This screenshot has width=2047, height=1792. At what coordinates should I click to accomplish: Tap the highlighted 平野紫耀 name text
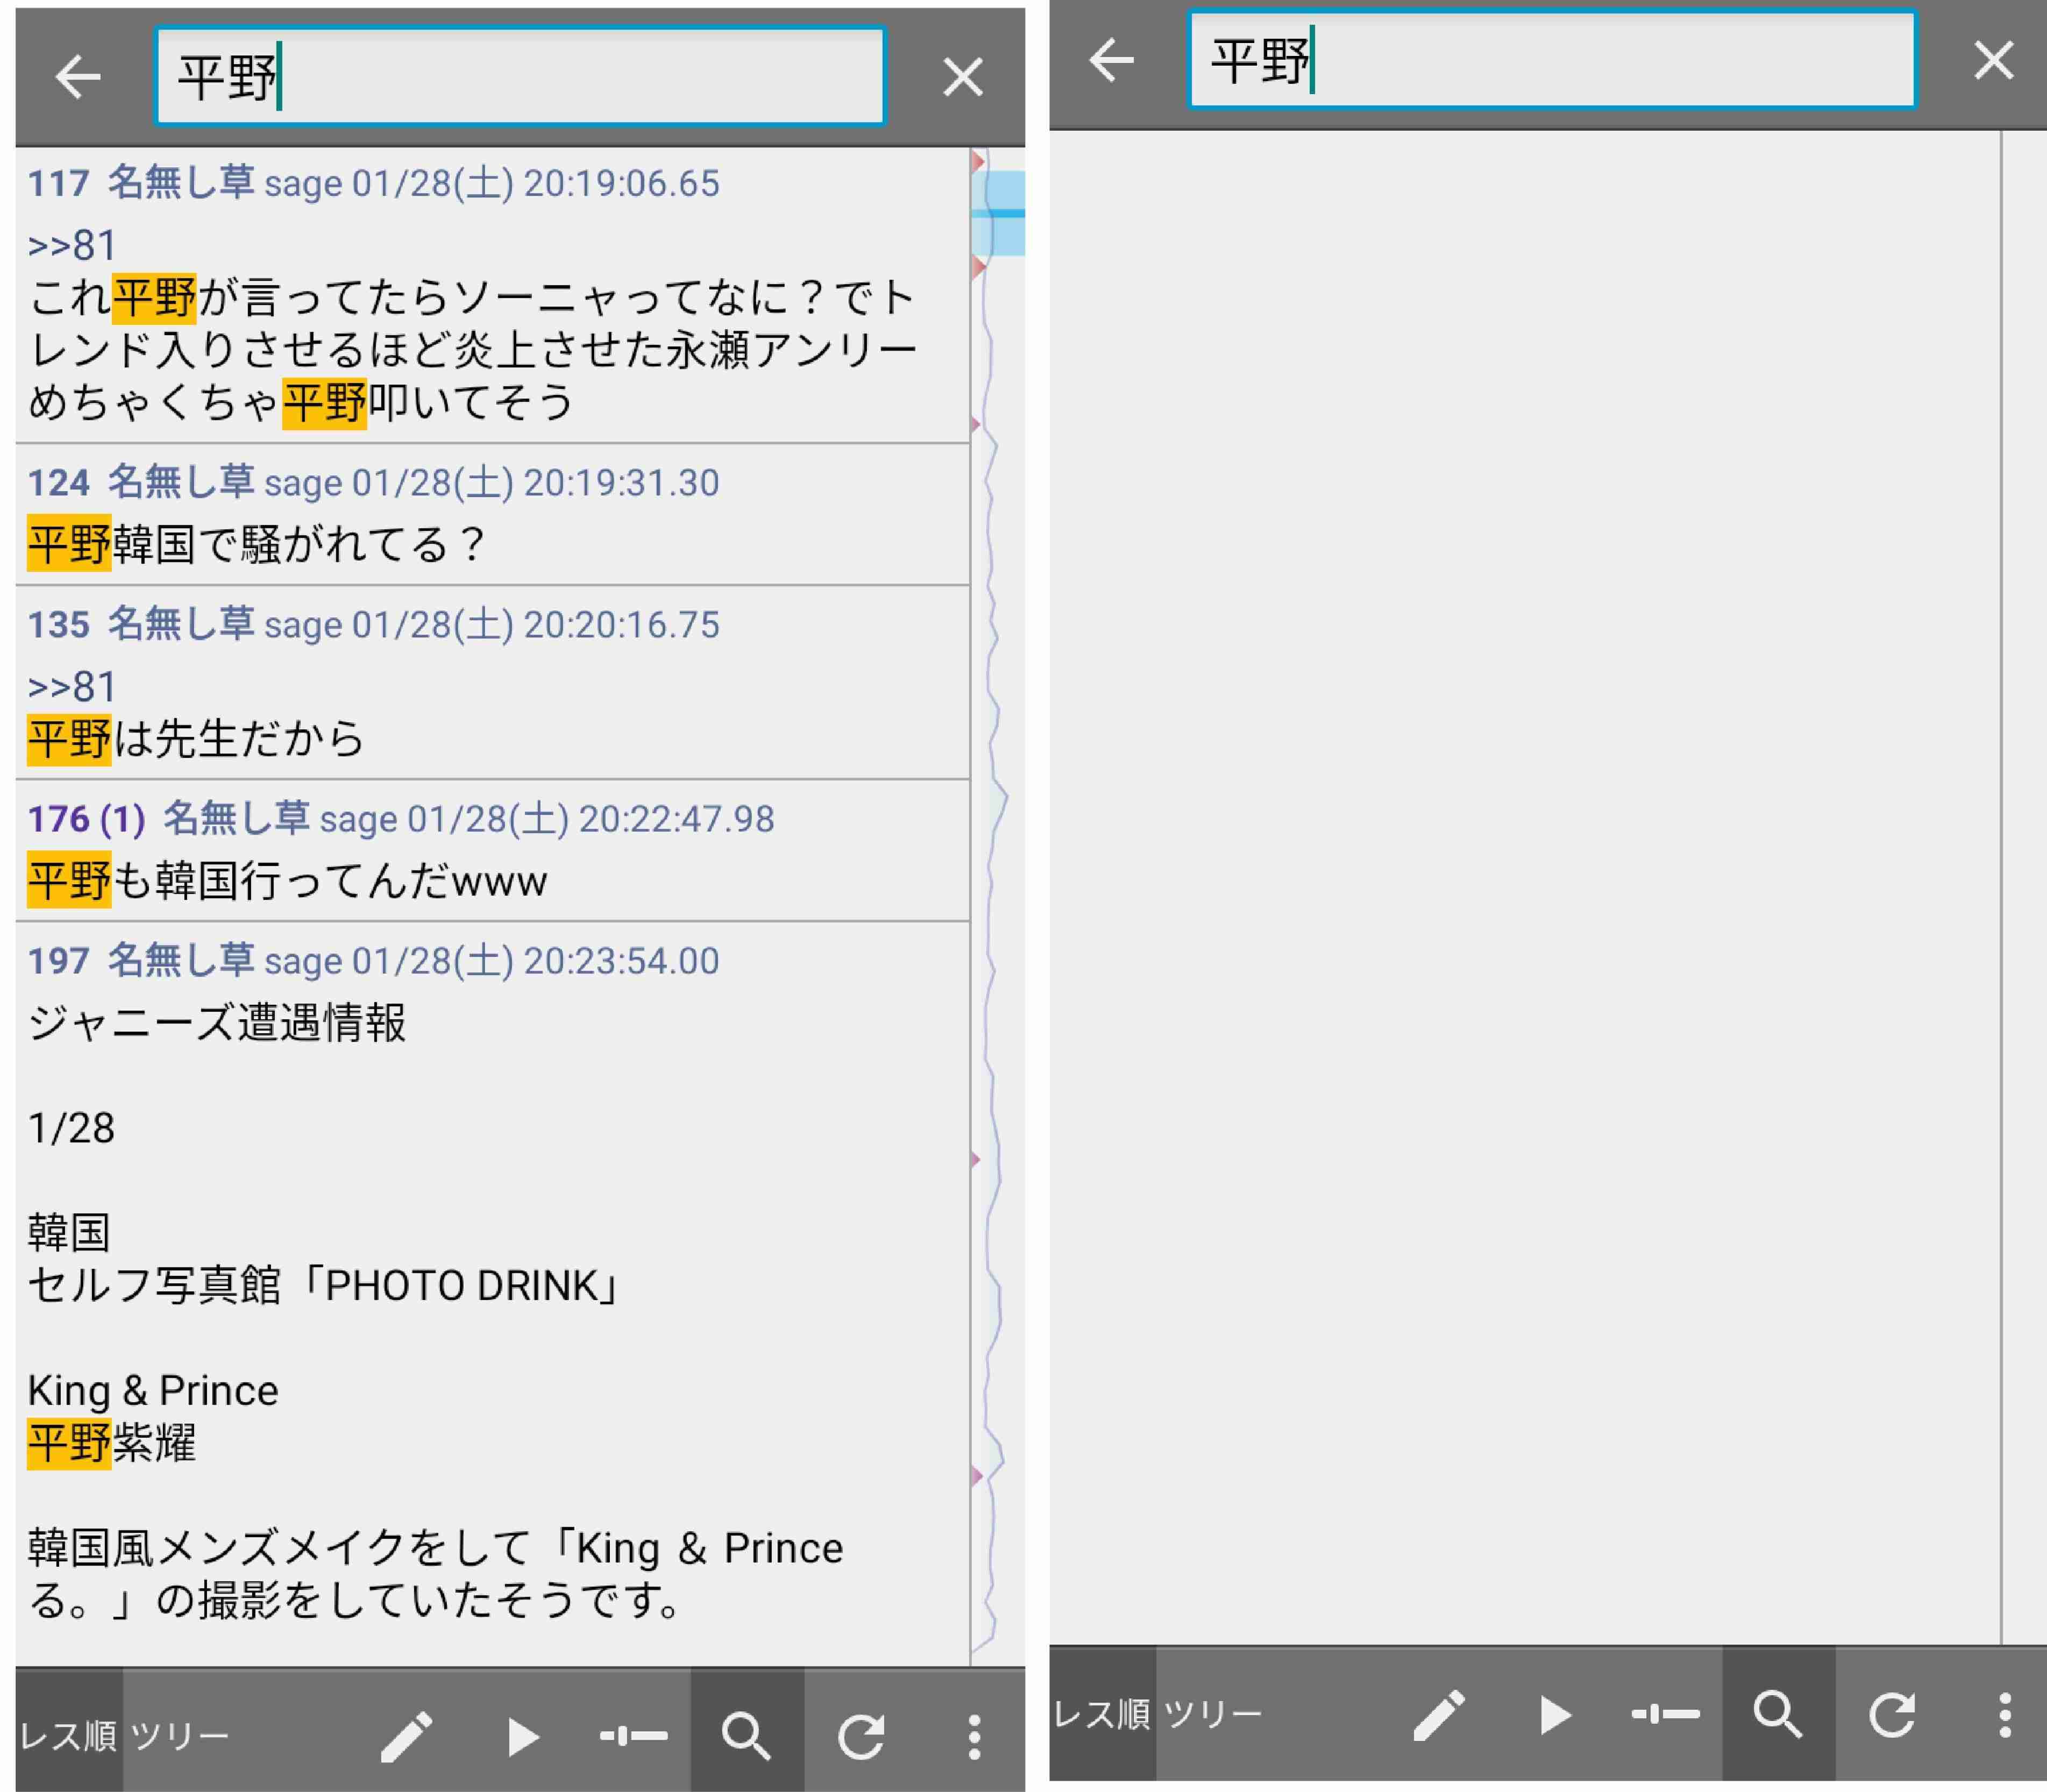pyautogui.click(x=111, y=1443)
